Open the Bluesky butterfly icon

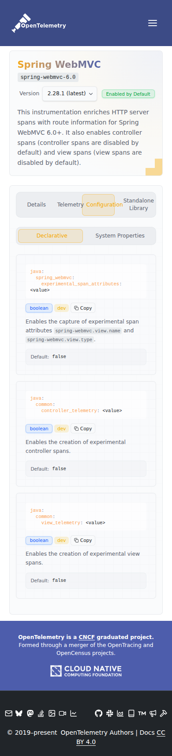[x=19, y=713]
